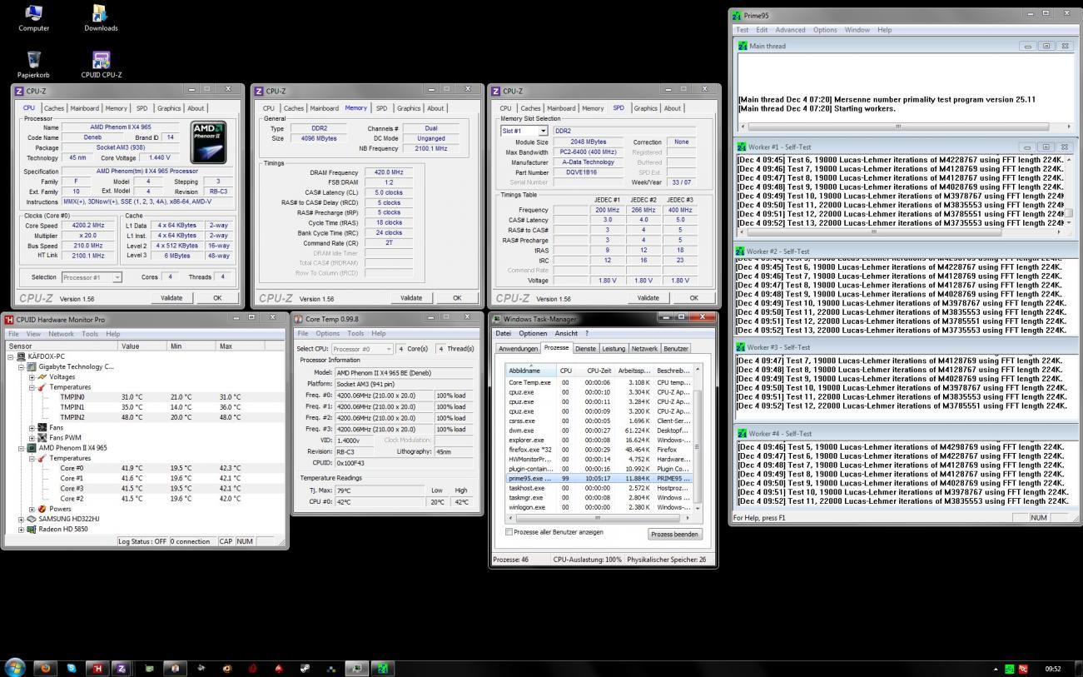Open the Windows Start orb

15,668
